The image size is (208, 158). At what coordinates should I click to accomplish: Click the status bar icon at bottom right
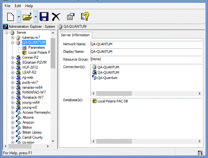pyautogui.click(x=200, y=152)
